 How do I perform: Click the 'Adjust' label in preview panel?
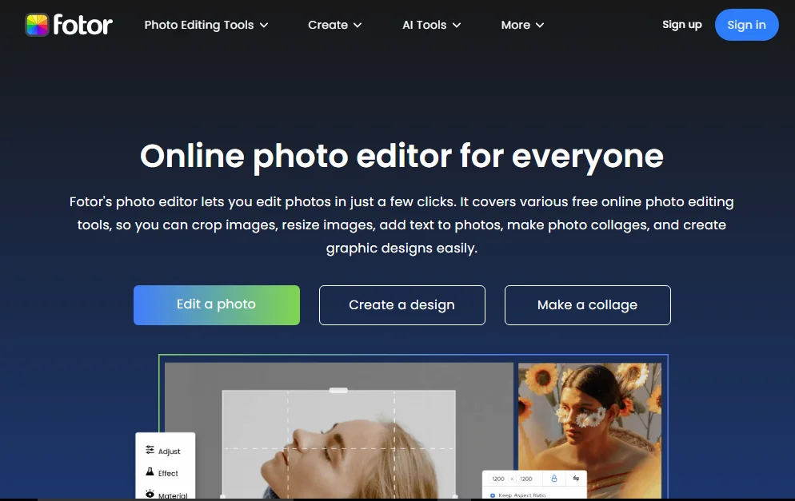[x=170, y=451]
